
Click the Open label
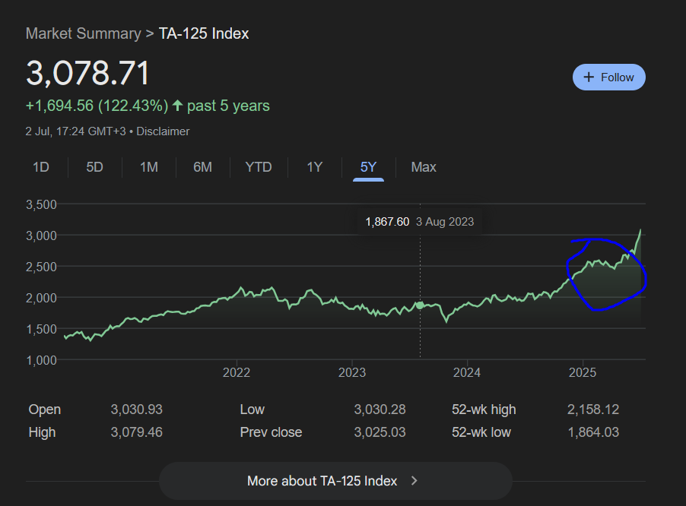click(x=45, y=410)
